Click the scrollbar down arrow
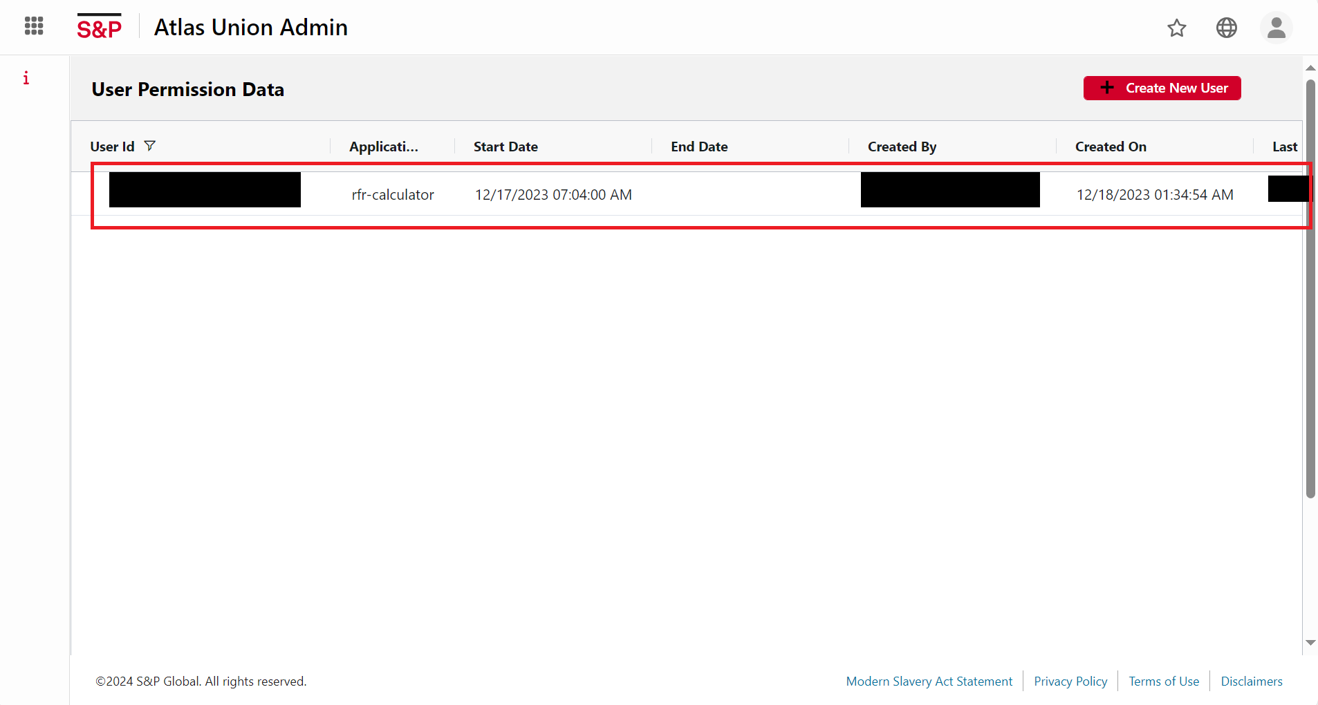 pyautogui.click(x=1310, y=643)
